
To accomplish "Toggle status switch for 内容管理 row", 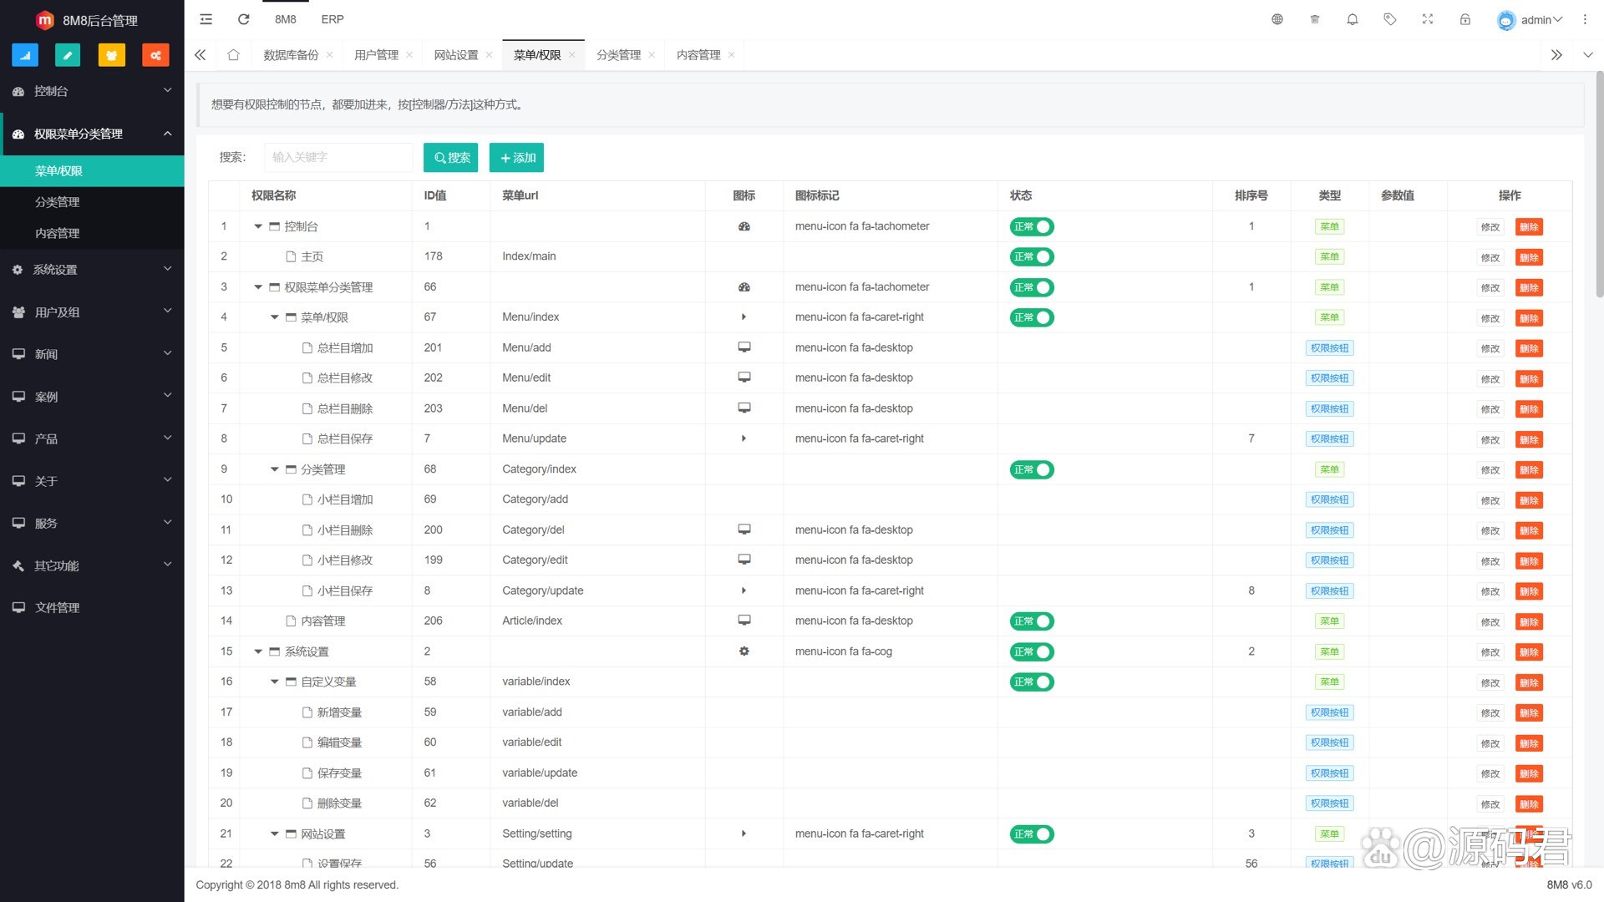I will (1032, 621).
